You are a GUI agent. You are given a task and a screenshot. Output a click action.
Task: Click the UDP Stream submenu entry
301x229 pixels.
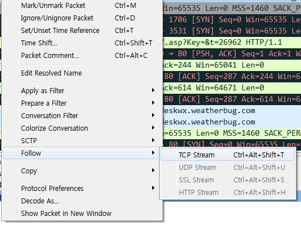[x=228, y=167]
